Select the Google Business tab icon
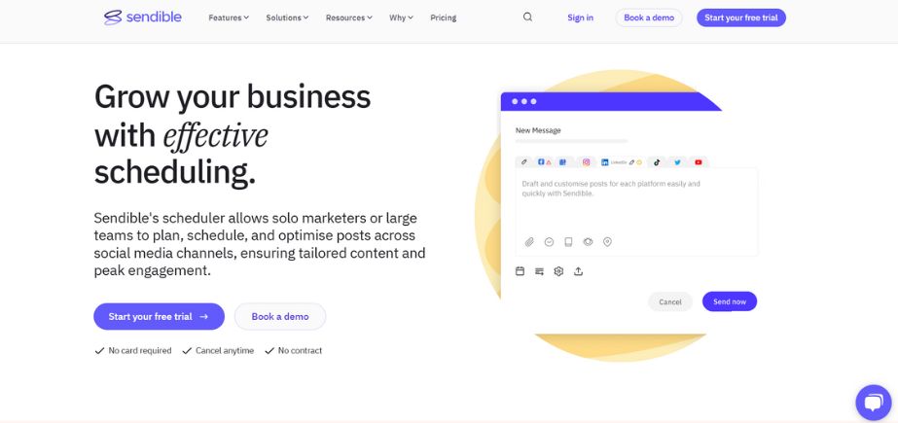Image resolution: width=898 pixels, height=423 pixels. tap(562, 162)
